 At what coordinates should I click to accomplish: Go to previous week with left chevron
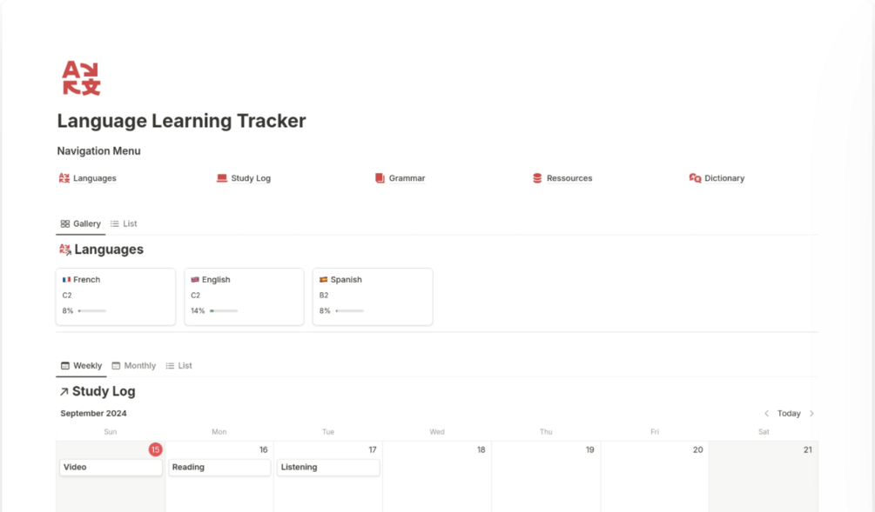[x=766, y=414]
